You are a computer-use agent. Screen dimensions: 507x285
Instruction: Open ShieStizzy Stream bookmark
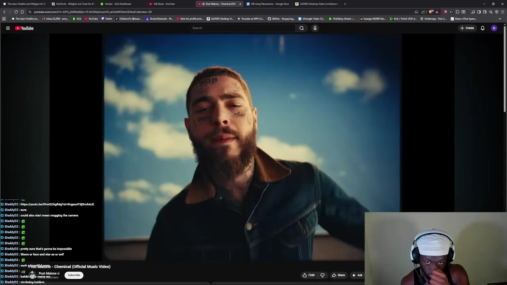(341, 19)
